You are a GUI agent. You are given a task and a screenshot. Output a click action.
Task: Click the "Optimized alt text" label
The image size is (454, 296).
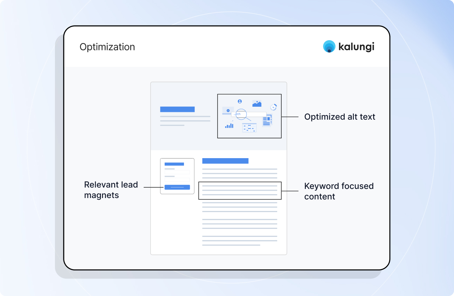[340, 117]
